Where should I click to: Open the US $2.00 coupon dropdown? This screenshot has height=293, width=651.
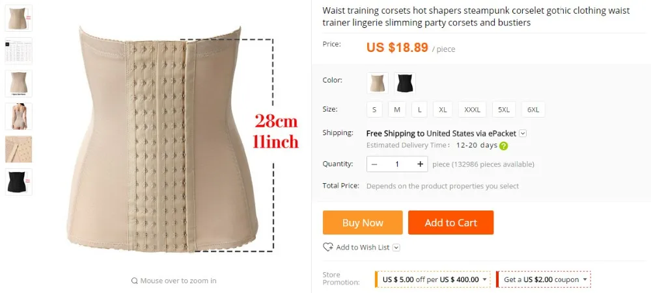585,279
